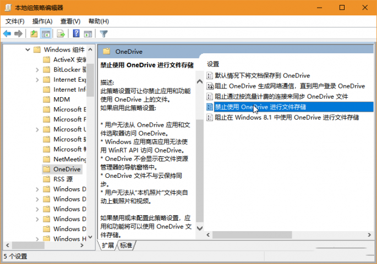Toggle the show/hide action pane icon

[88, 34]
